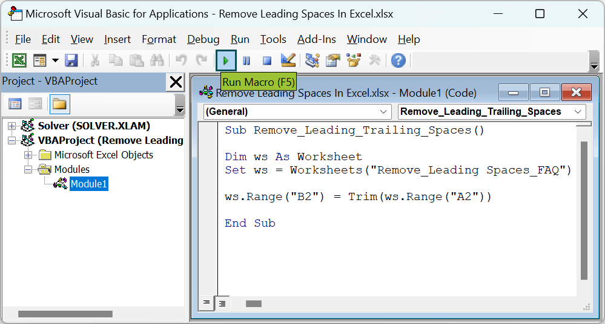Switch to Procedure View button
Image resolution: width=605 pixels, height=324 pixels.
coord(207,303)
